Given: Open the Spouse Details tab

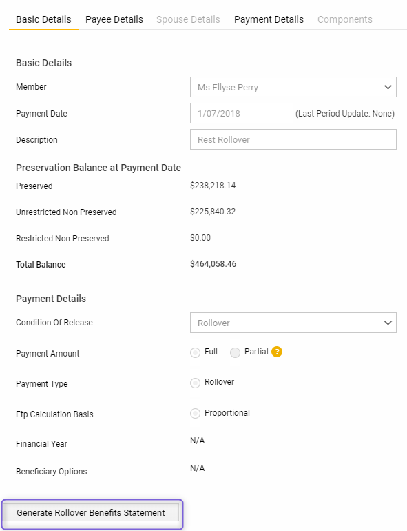Looking at the screenshot, I should point(188,19).
